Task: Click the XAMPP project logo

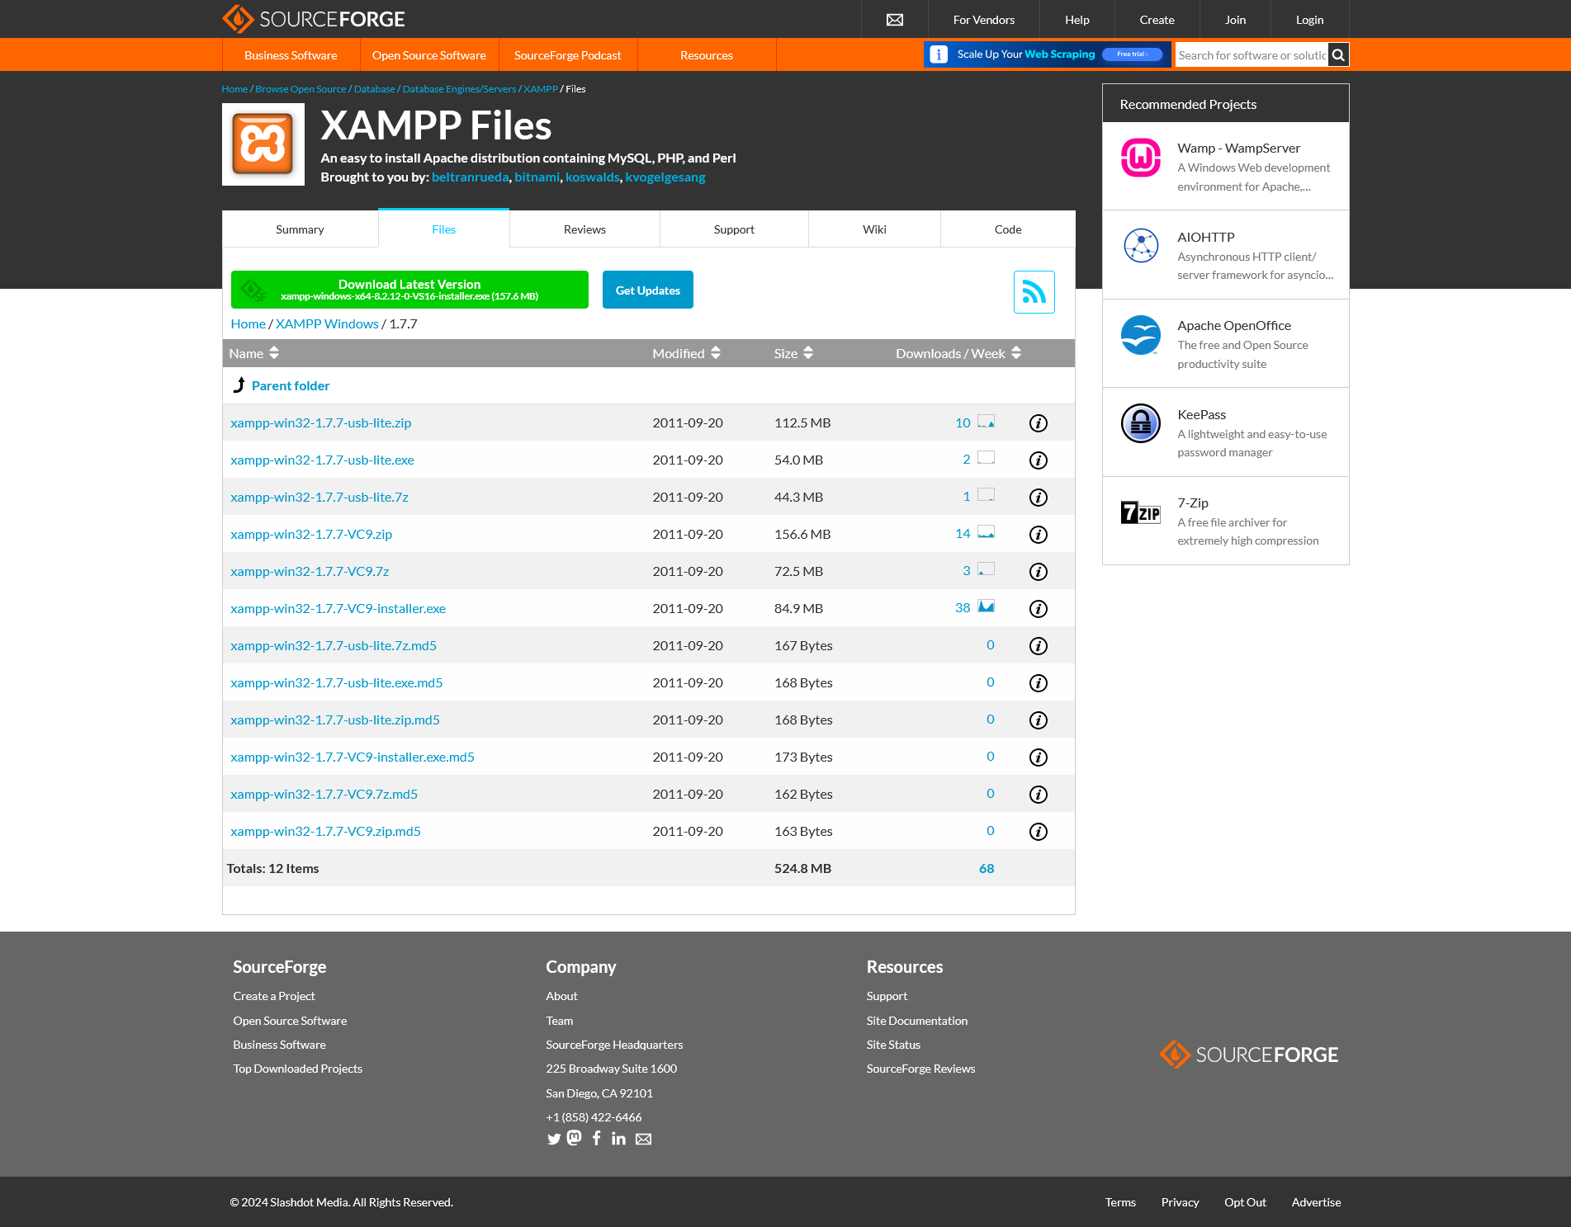Action: tap(263, 144)
